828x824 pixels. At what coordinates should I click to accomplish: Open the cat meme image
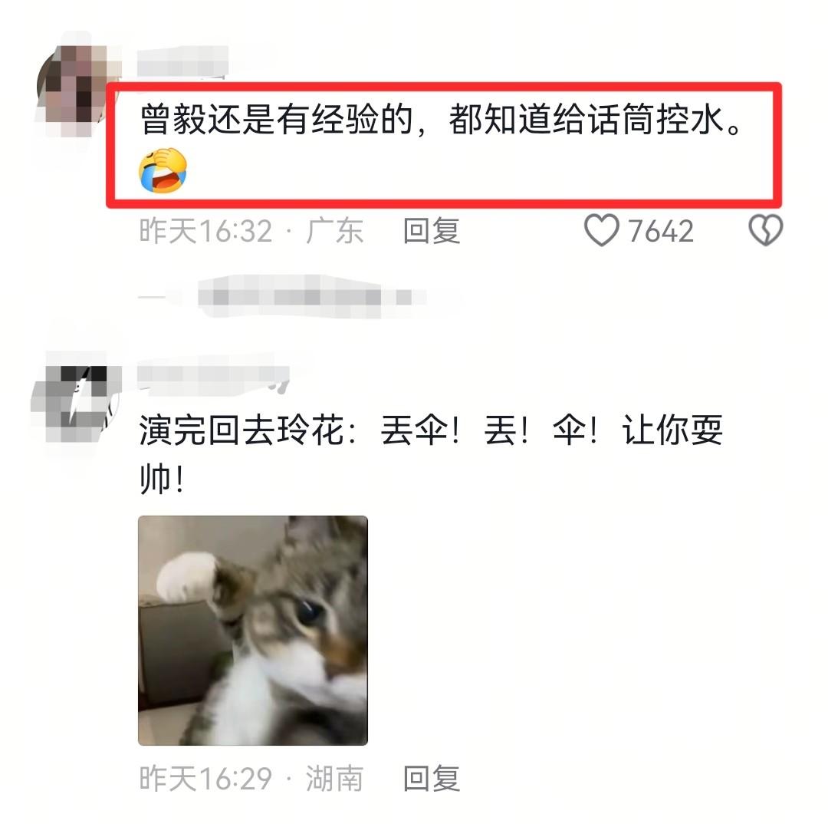(x=253, y=630)
